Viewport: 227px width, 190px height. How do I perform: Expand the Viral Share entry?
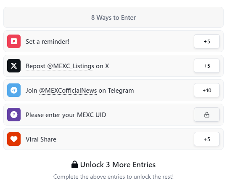113,139
